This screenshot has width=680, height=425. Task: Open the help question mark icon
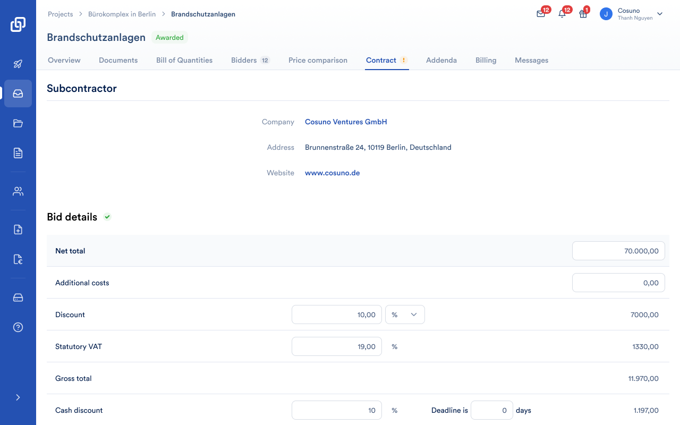coord(18,327)
